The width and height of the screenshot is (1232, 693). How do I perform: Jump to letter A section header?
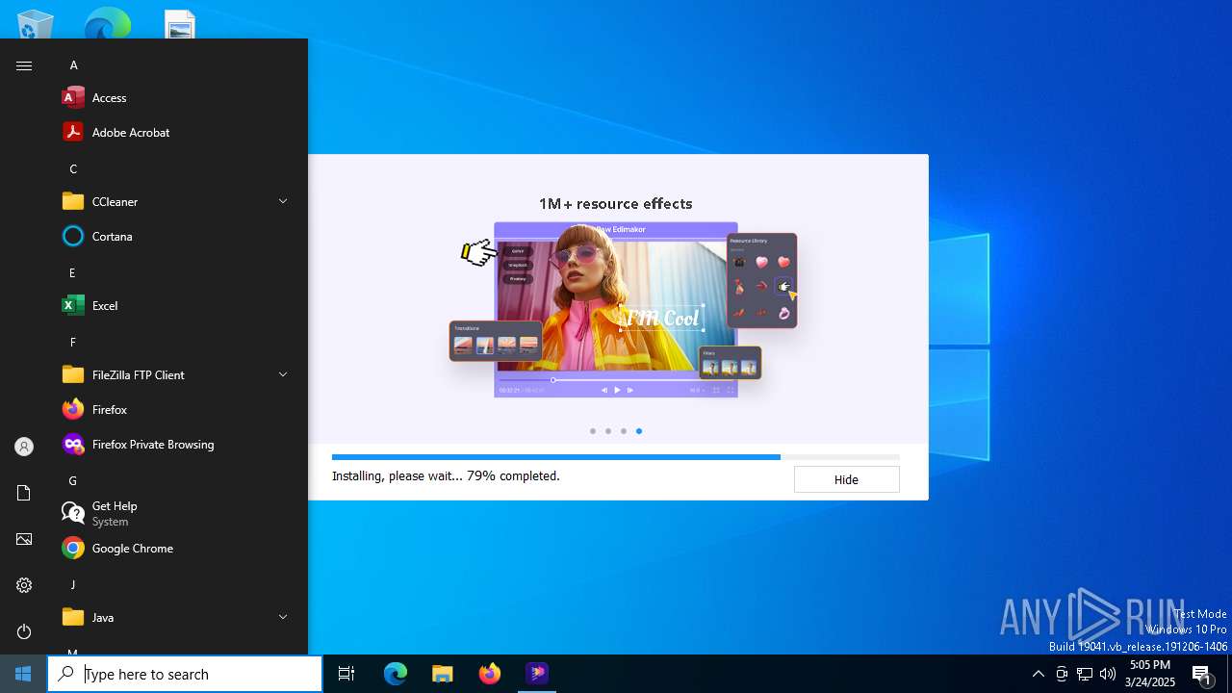73,65
